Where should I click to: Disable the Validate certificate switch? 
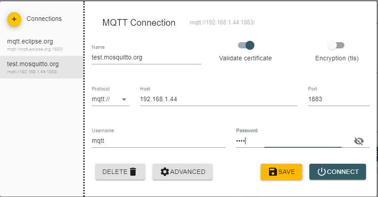[x=246, y=45]
